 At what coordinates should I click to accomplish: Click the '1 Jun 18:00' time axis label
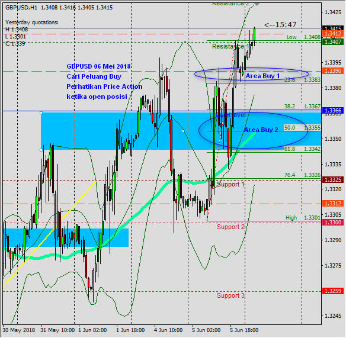(x=130, y=330)
